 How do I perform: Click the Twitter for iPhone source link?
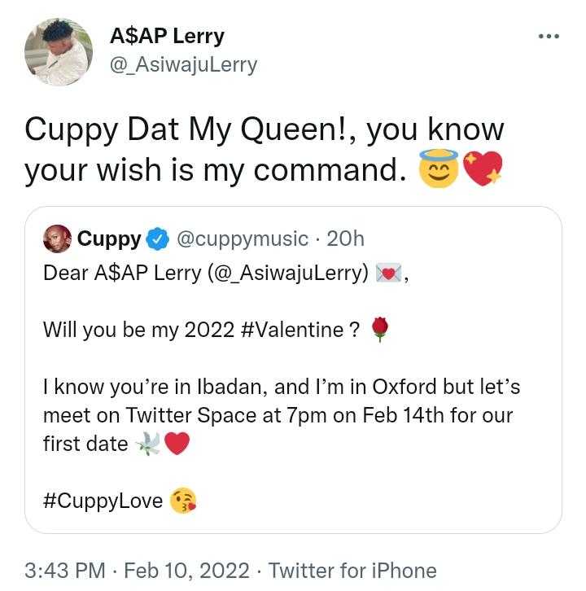tap(352, 571)
